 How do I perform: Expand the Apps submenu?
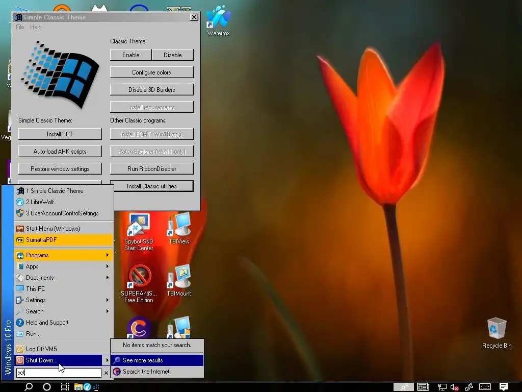64,266
